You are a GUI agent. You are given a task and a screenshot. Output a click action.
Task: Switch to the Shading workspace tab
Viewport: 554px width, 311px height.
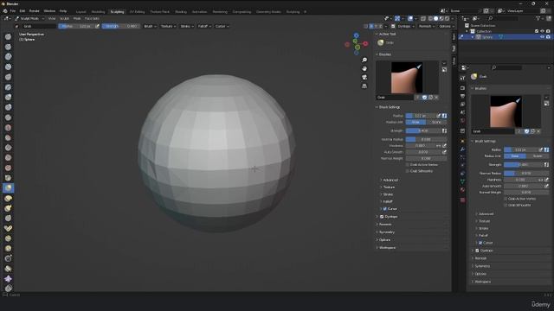tap(181, 11)
